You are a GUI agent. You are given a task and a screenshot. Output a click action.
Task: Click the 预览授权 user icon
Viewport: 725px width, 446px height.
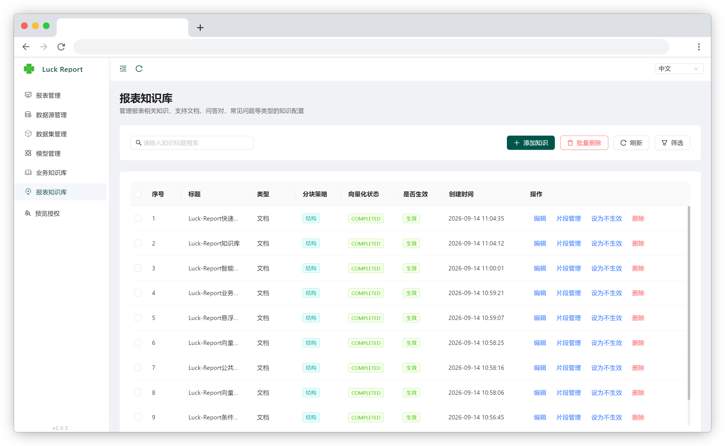pos(27,213)
